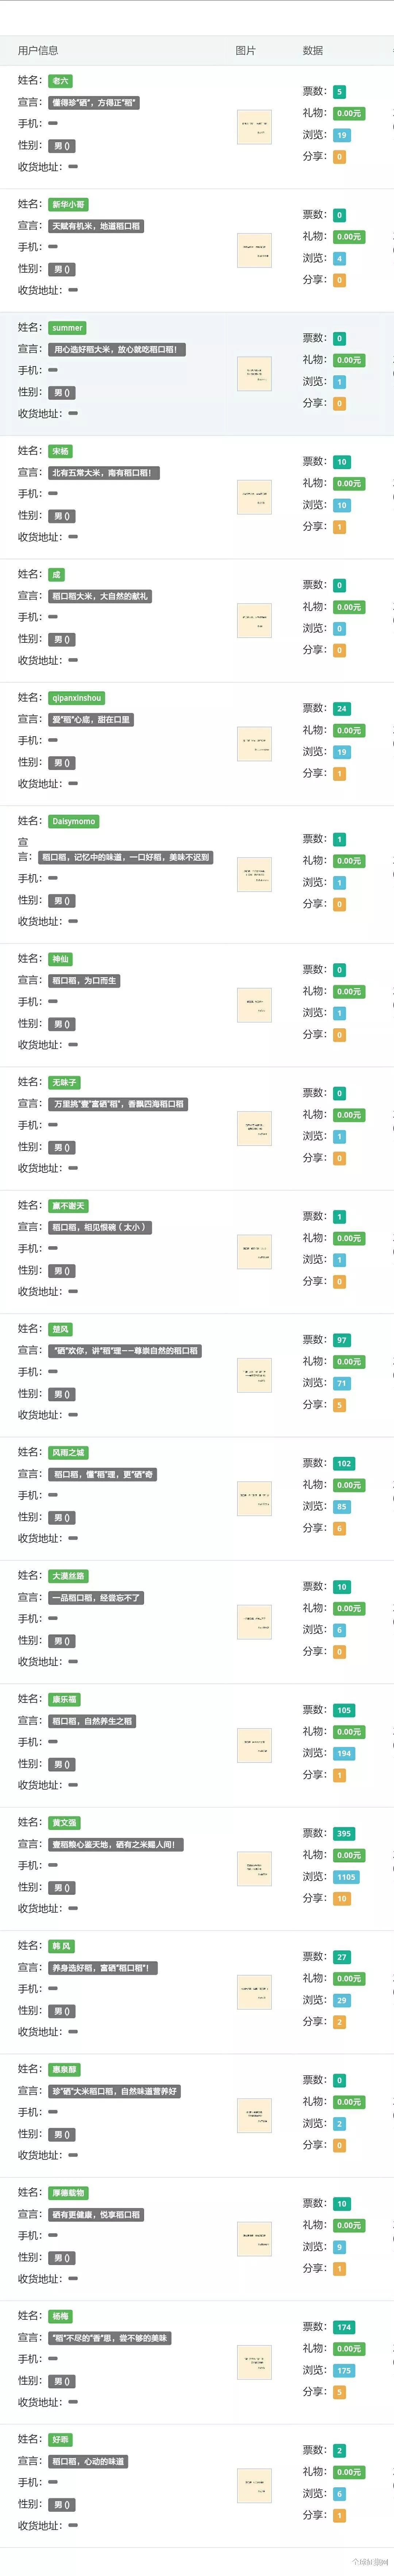394x2576 pixels.
Task: Click the name badge 新华小哥
Action: pyautogui.click(x=68, y=204)
